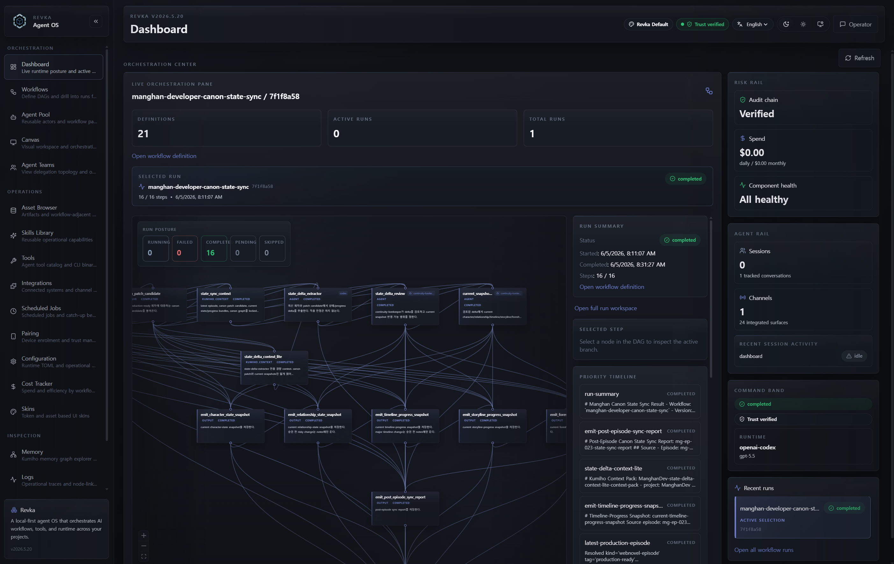Click the Complete count 16 card
Image resolution: width=894 pixels, height=564 pixels.
(214, 248)
